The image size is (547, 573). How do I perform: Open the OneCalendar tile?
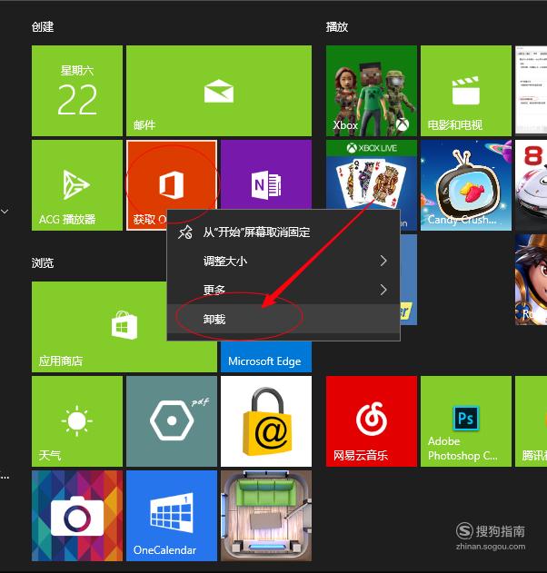(172, 516)
